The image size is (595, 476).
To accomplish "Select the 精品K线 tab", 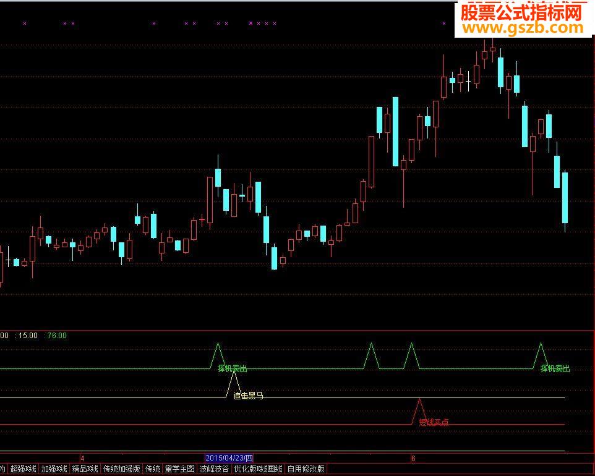I will [x=85, y=469].
